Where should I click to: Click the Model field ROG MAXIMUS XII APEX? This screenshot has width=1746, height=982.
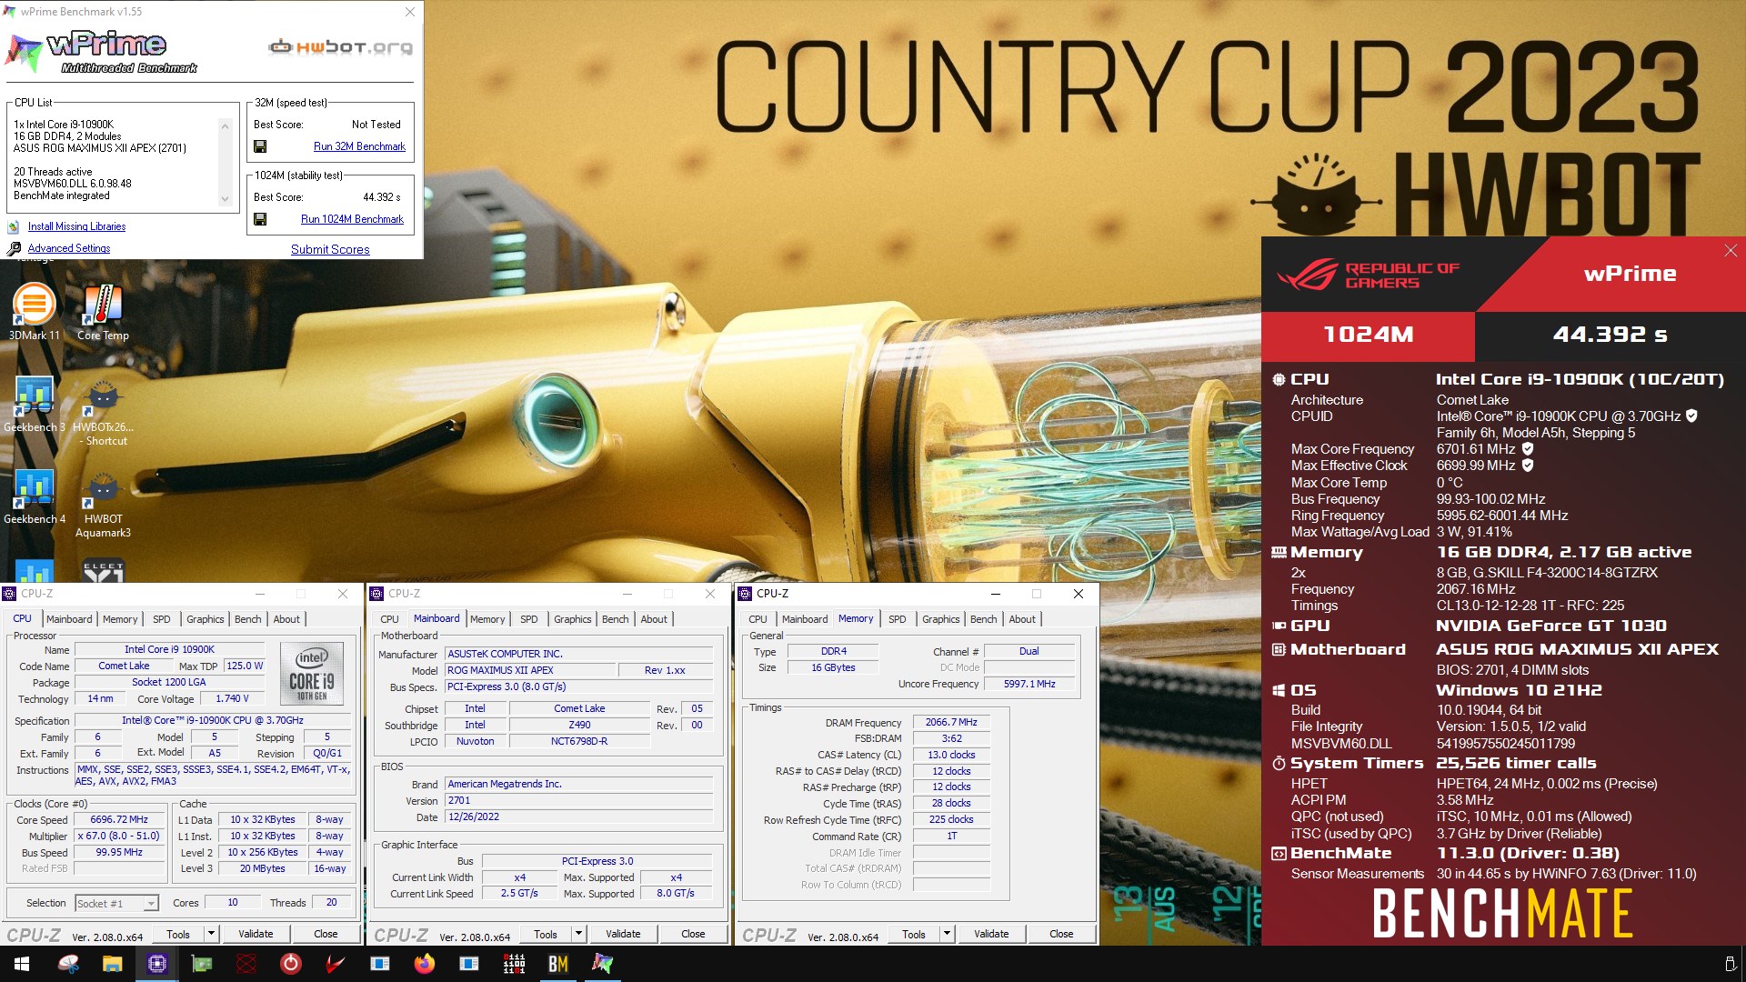tap(528, 670)
